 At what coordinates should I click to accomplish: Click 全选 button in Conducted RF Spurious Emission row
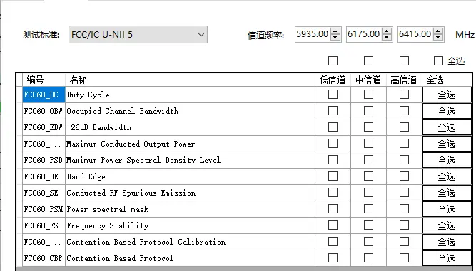tap(447, 193)
